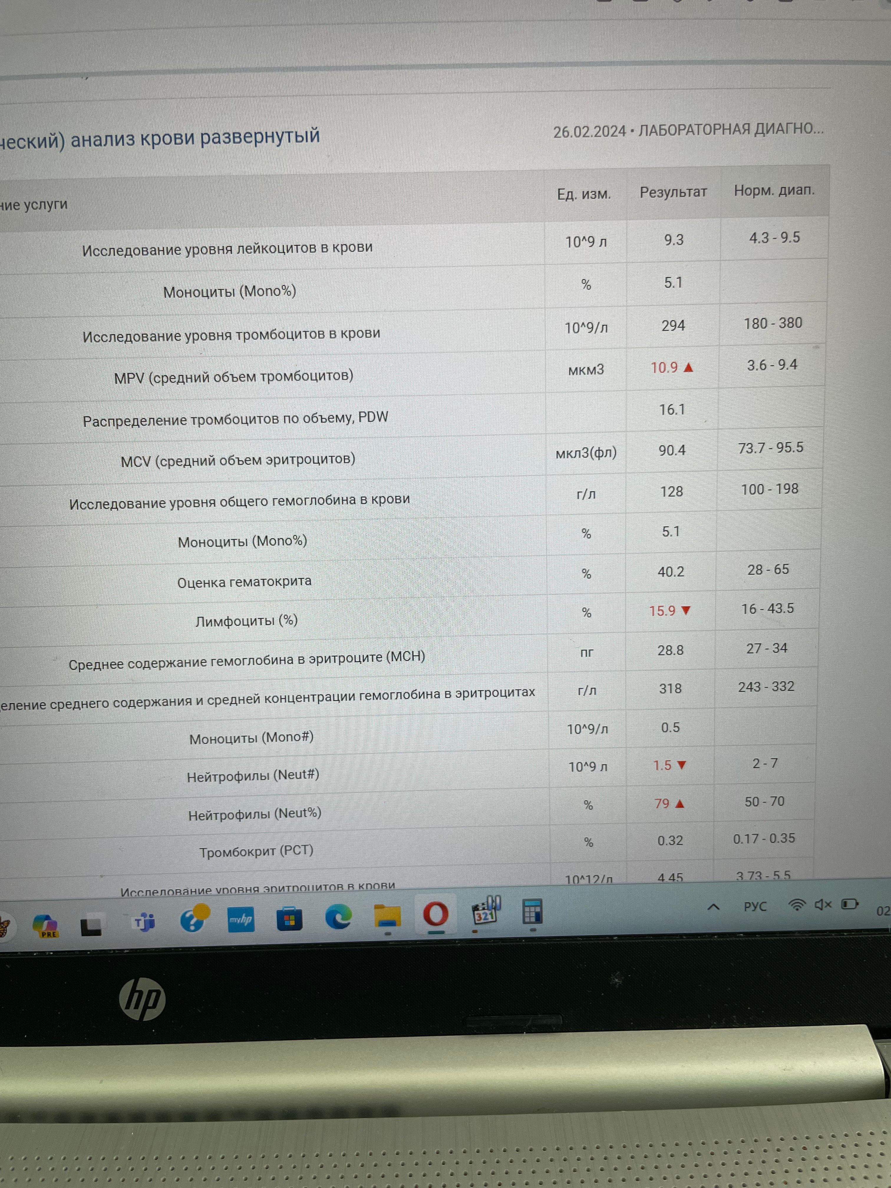
Task: Launch Microsoft Edge browser
Action: coord(338,916)
